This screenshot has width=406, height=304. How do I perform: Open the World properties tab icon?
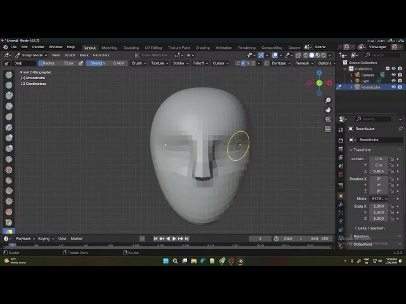pyautogui.click(x=341, y=175)
